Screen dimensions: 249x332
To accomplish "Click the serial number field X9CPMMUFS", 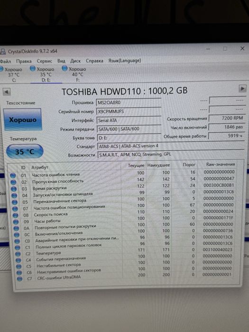I will [129, 111].
